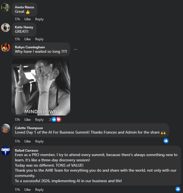Like Rafael Carrasco's comment

click(28, 190)
